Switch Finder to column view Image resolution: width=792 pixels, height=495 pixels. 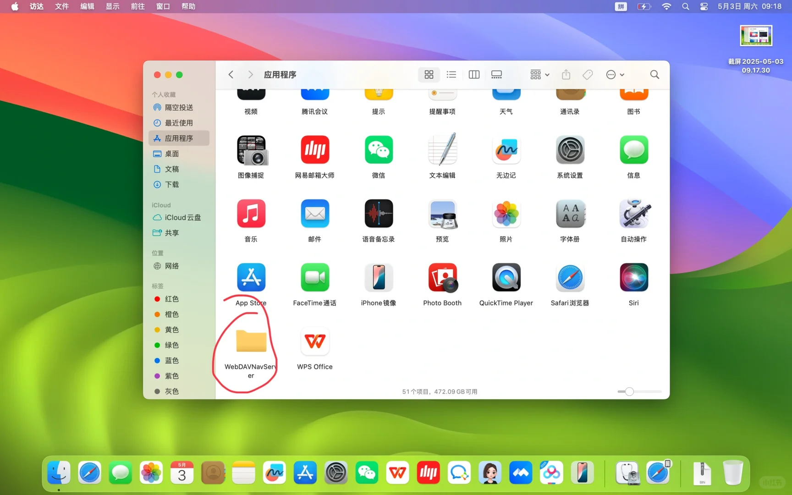pos(474,74)
